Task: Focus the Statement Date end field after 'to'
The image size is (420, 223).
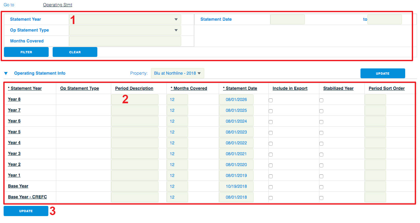Action: point(384,19)
